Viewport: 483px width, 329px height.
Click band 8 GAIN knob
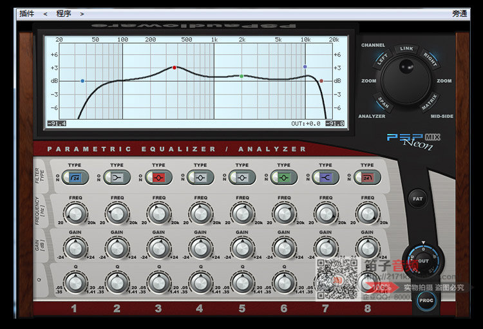pyautogui.click(x=368, y=249)
